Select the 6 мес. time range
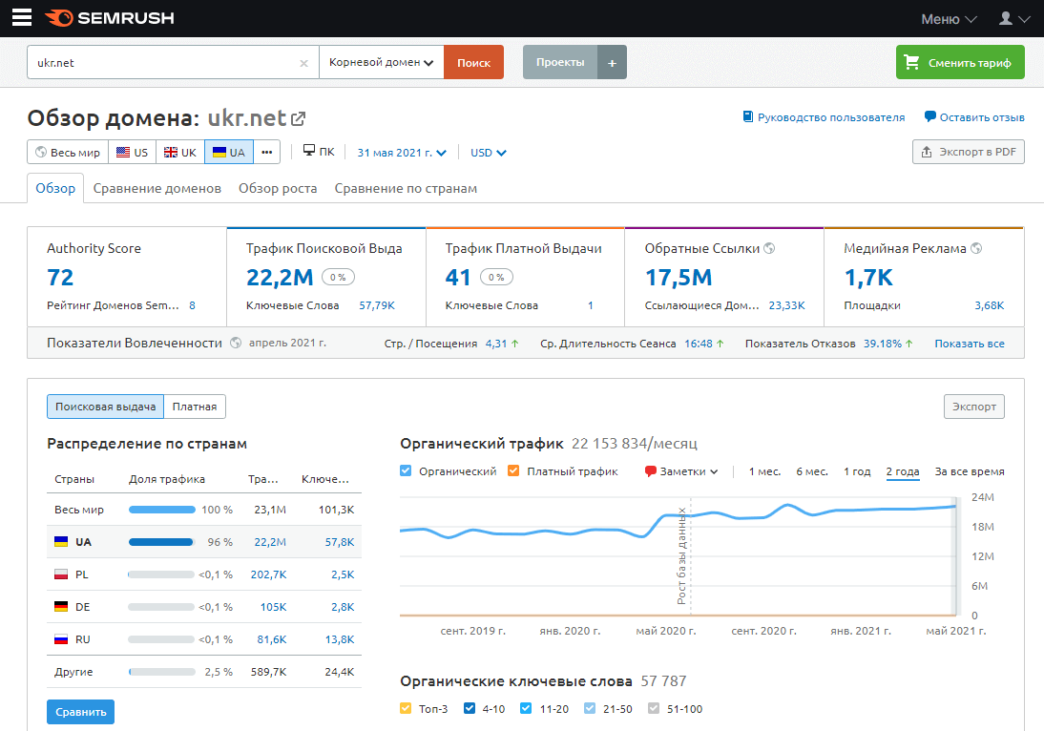1044x731 pixels. [812, 471]
